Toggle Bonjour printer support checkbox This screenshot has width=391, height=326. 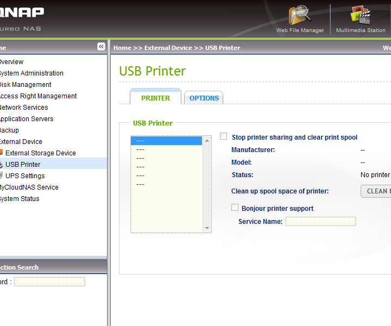click(235, 208)
